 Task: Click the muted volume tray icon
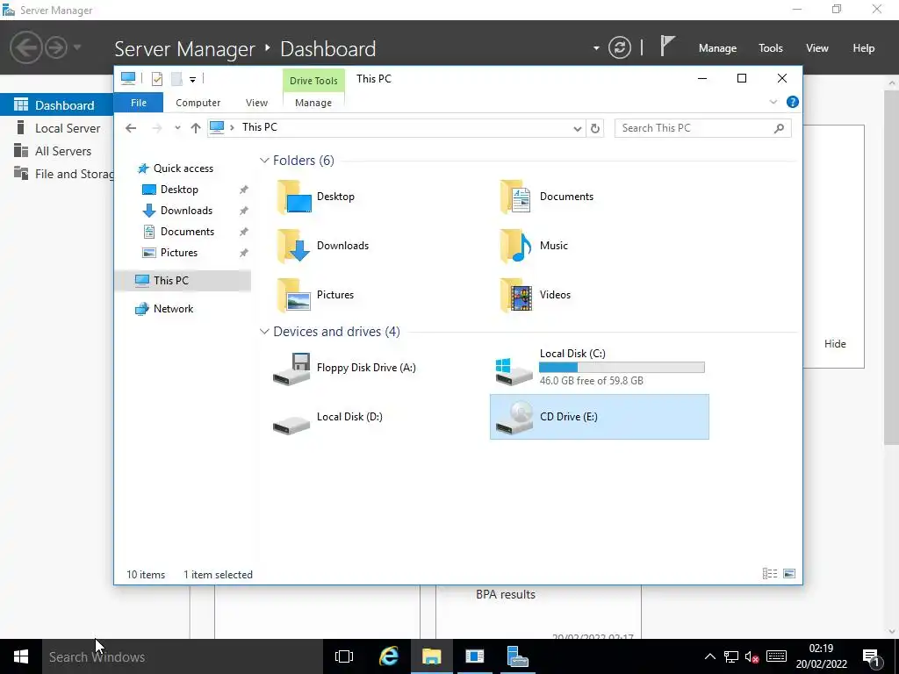point(752,656)
